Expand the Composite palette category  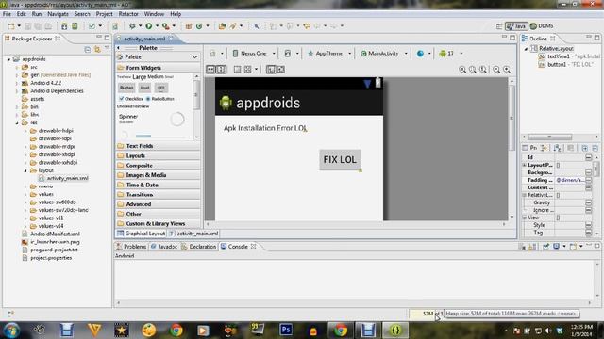158,166
